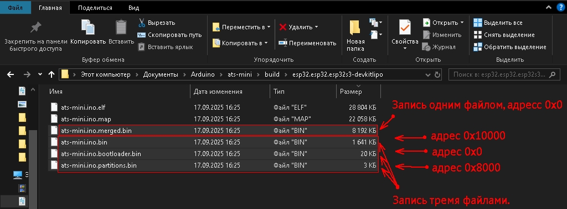Click ats-mini breadcrumb

point(240,74)
